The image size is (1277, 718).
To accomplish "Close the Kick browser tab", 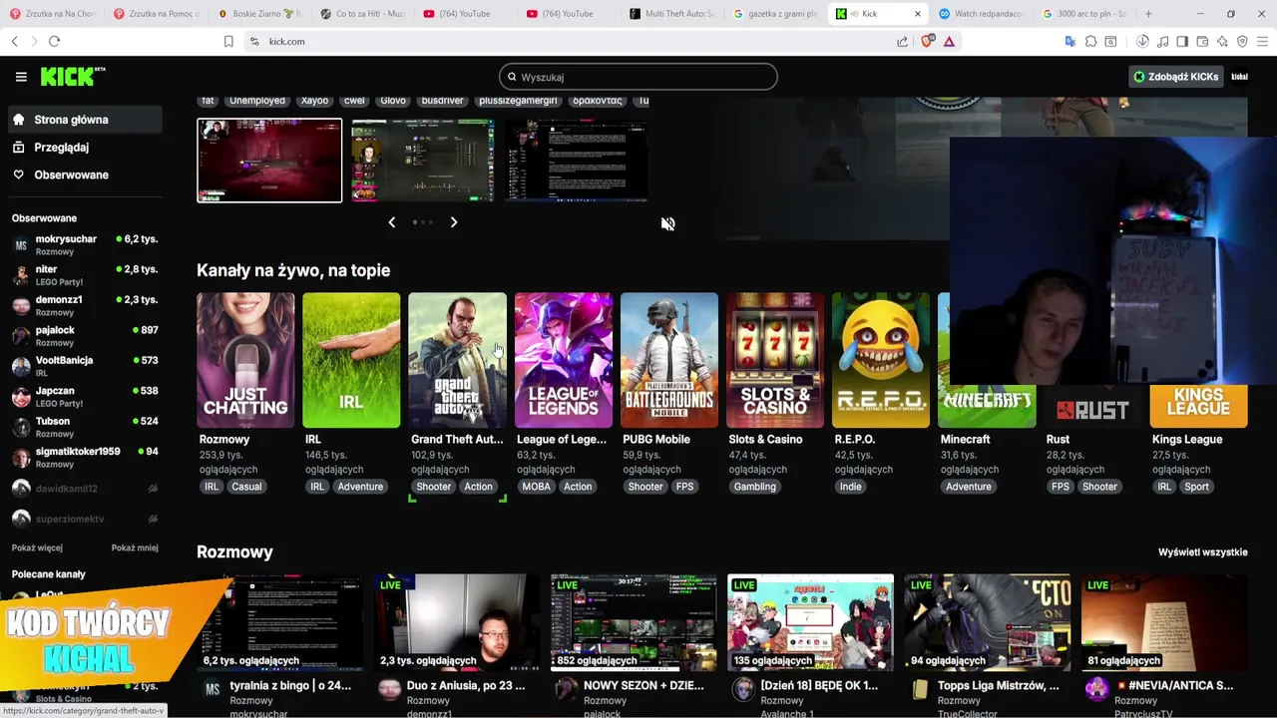I will point(917,14).
